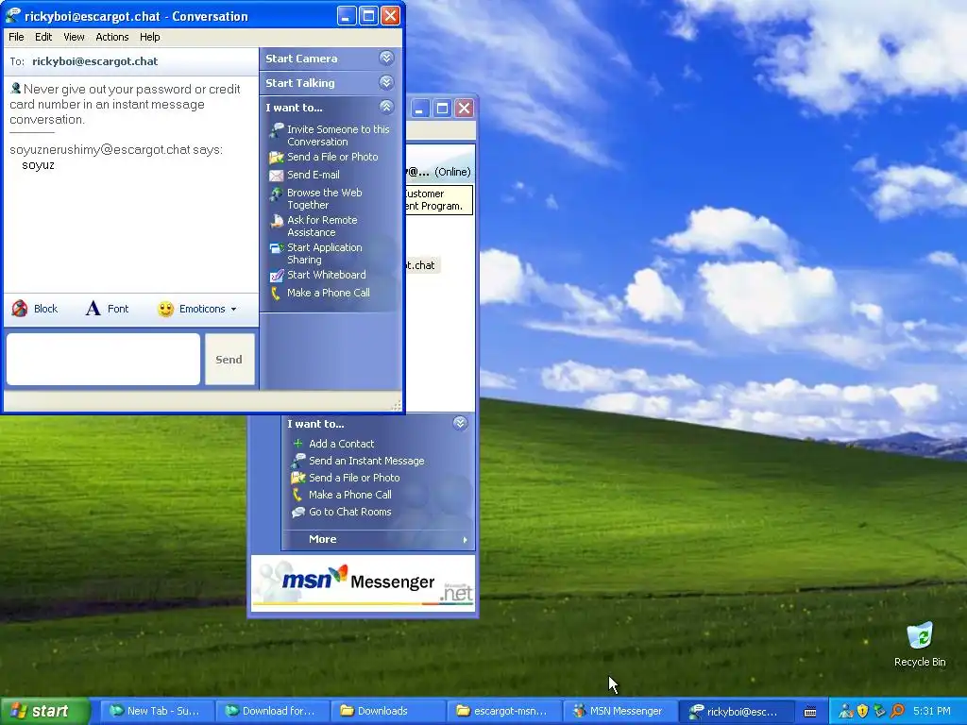The width and height of the screenshot is (967, 725).
Task: Click the MSN Messenger .net banner
Action: (364, 582)
